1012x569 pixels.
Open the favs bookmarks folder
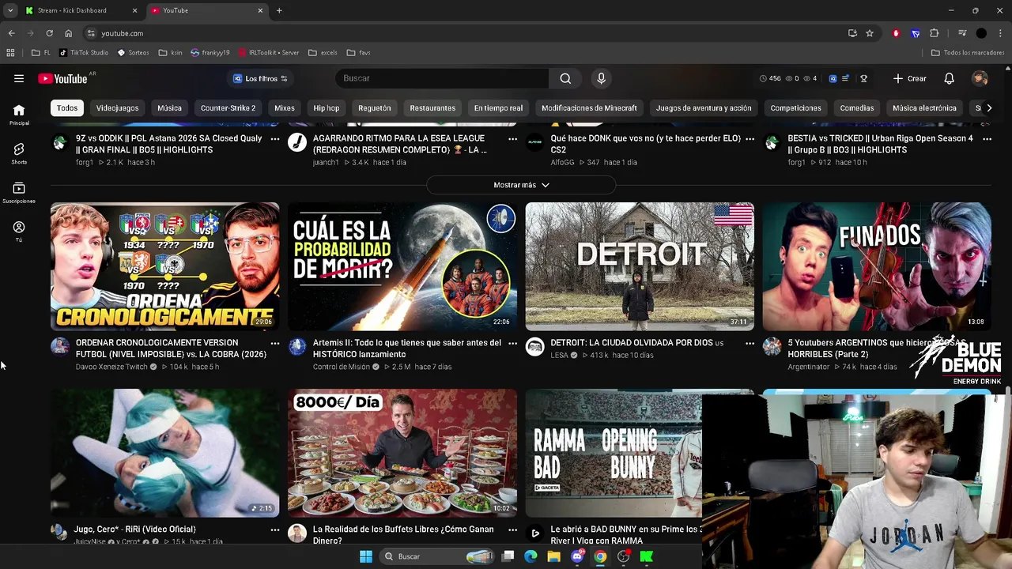pos(358,53)
